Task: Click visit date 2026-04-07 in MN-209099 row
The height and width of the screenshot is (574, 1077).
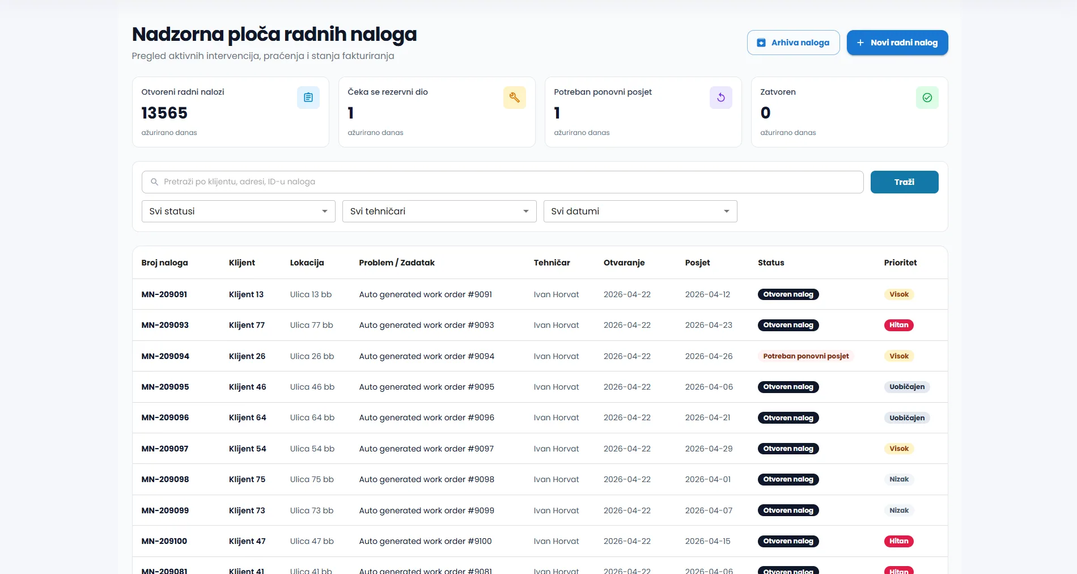Action: 709,510
